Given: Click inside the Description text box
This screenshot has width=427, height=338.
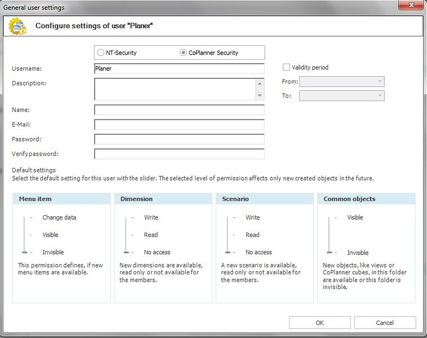Looking at the screenshot, I should 175,89.
